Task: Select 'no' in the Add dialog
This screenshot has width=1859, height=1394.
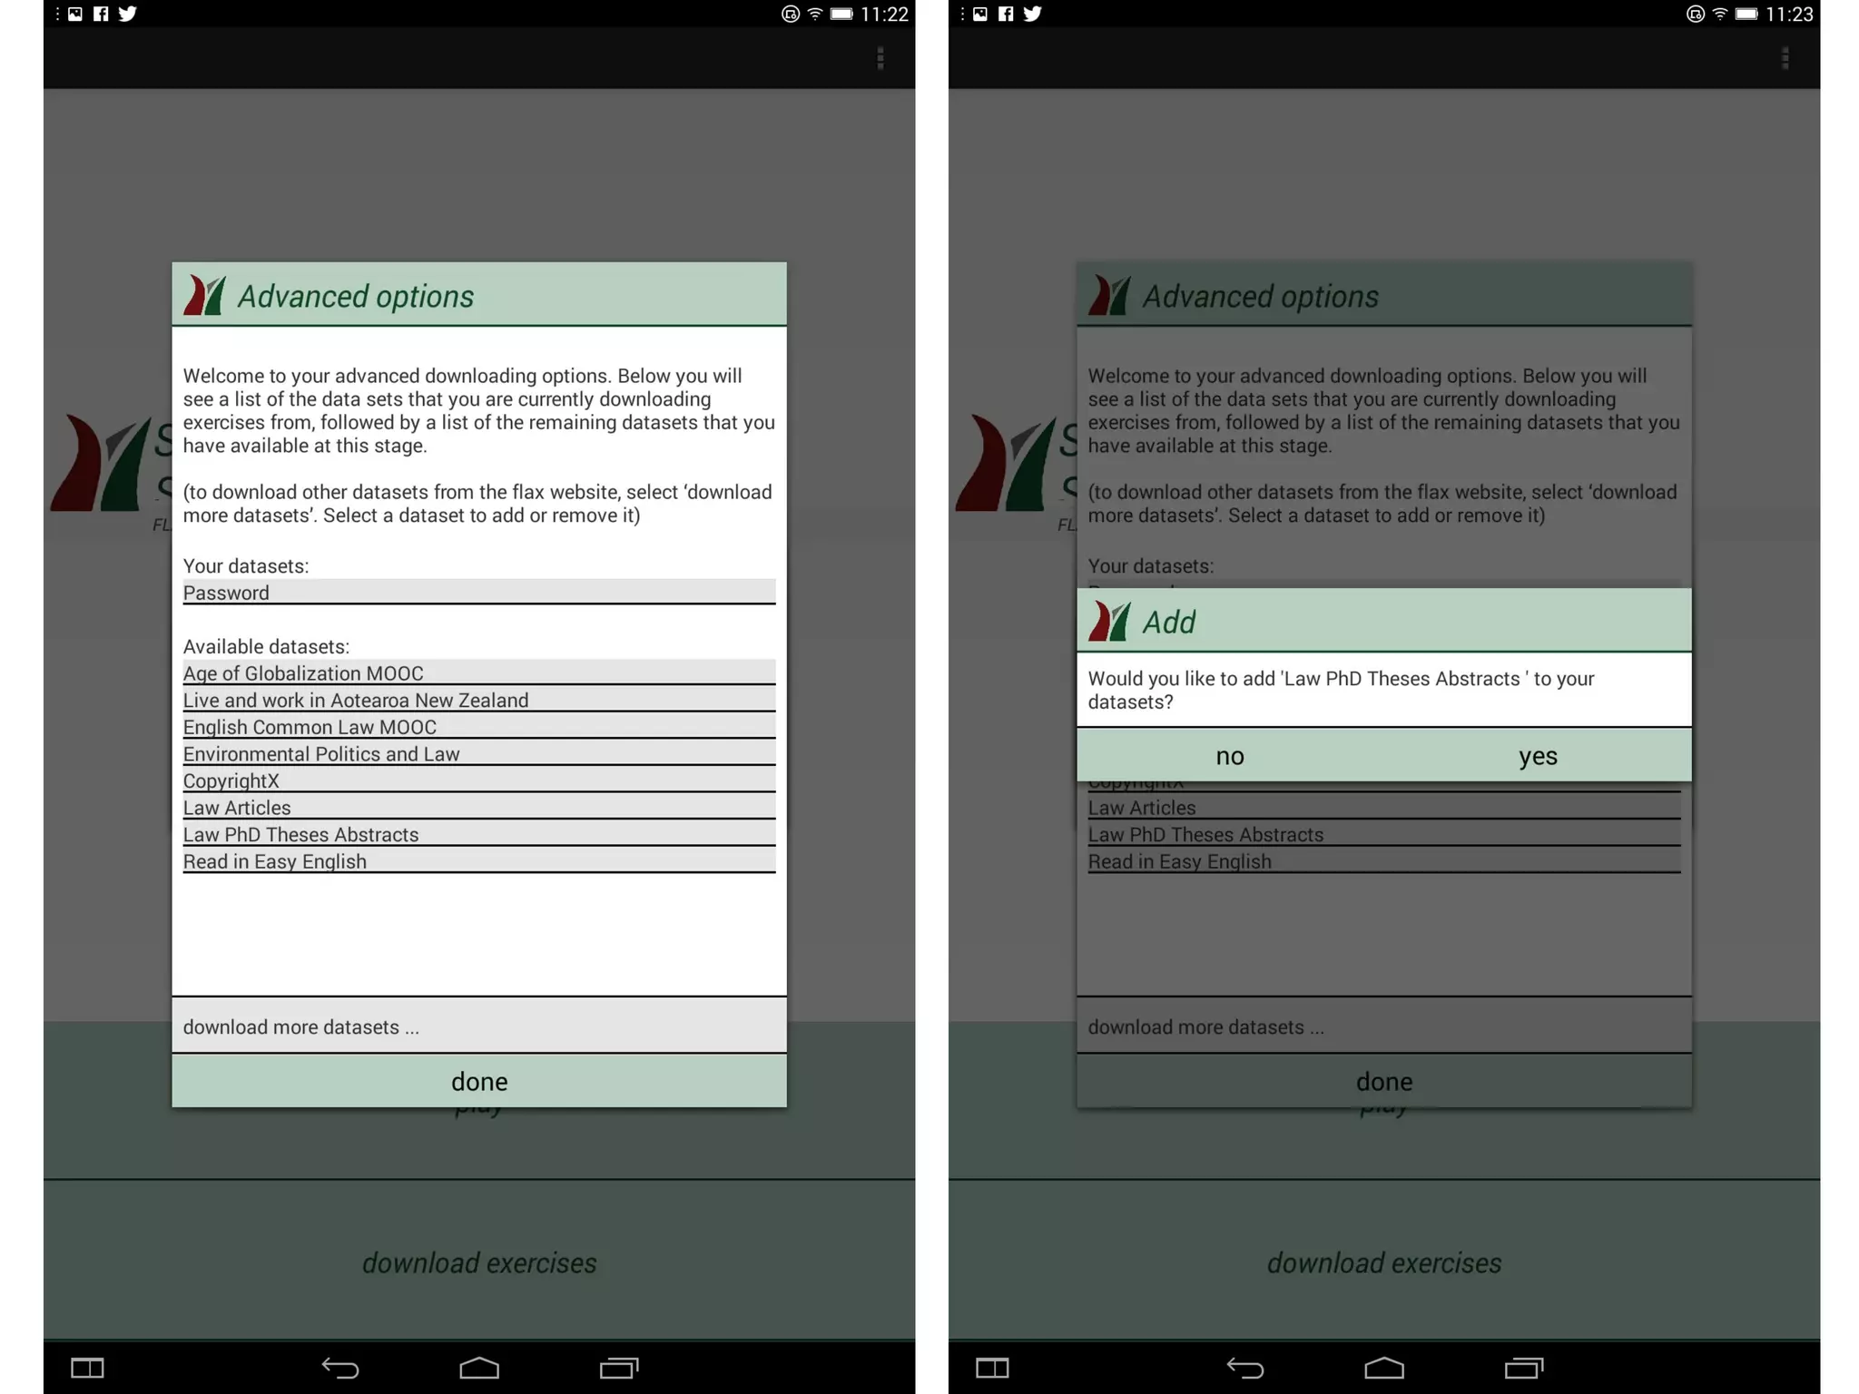Action: tap(1229, 756)
